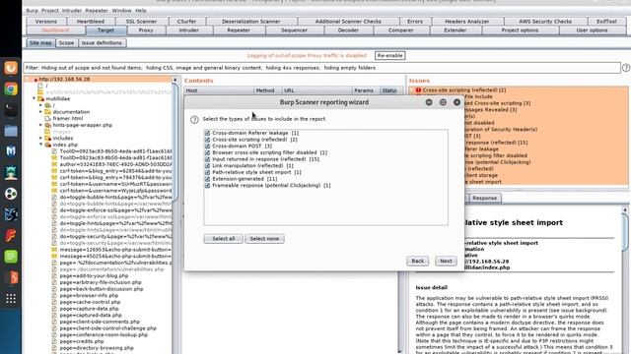Open the Burp menu
Image resolution: width=631 pixels, height=354 pixels.
32,11
